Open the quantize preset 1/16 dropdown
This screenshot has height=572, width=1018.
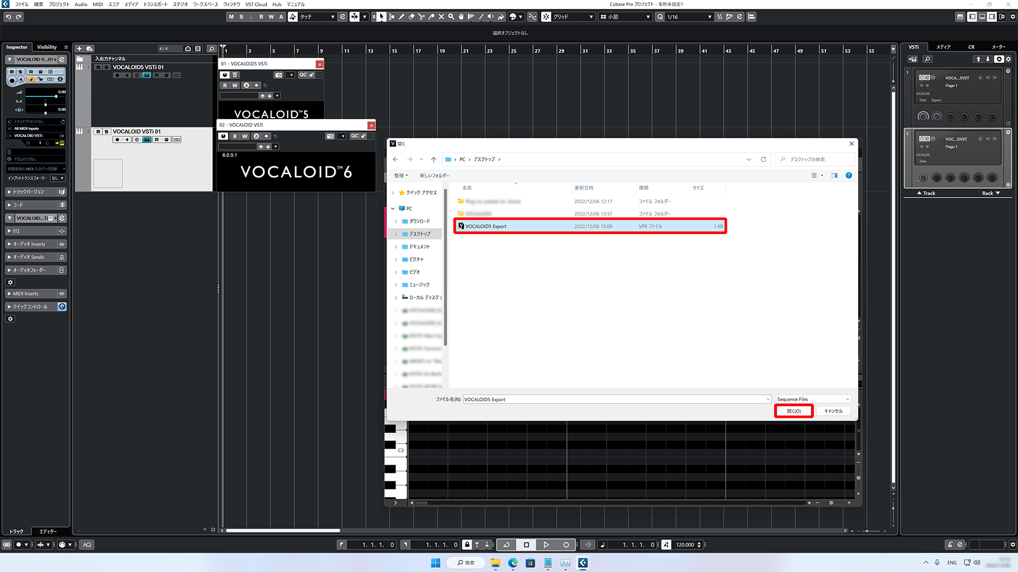[x=710, y=16]
